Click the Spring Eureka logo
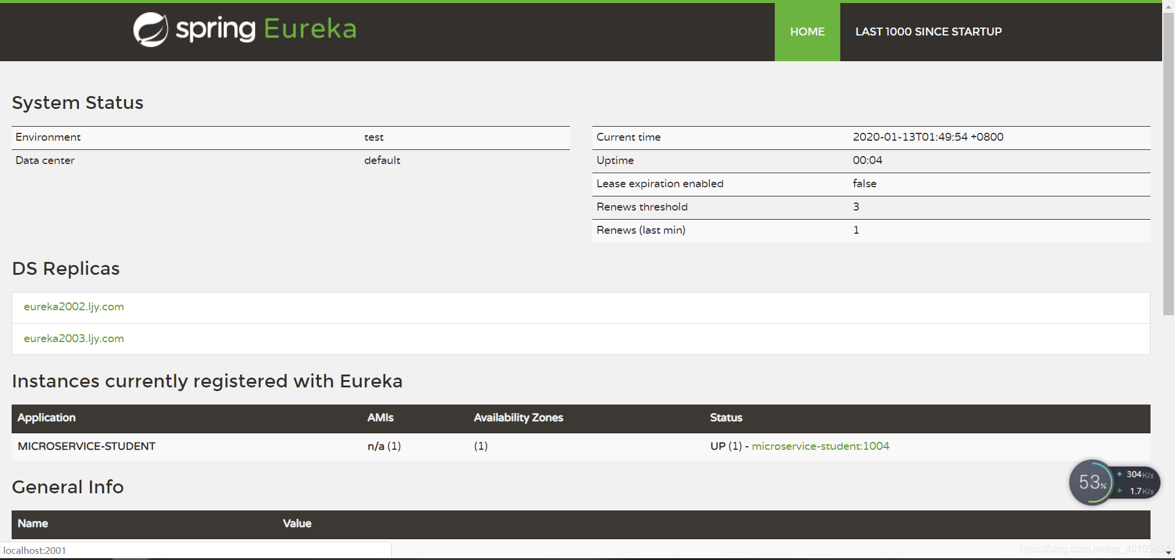 point(245,29)
